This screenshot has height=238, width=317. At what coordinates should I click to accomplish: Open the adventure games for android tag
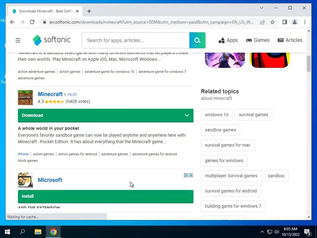[155, 154]
